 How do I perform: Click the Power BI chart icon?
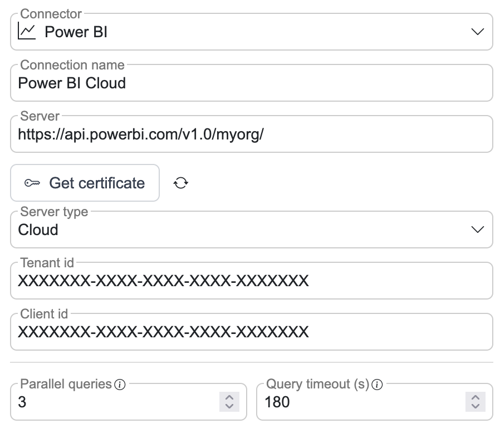click(27, 31)
